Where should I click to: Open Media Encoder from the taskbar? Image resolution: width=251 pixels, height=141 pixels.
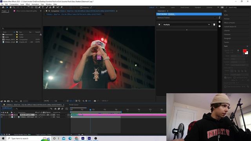[x=89, y=138]
